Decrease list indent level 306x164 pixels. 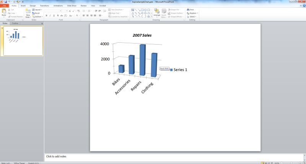point(96,11)
